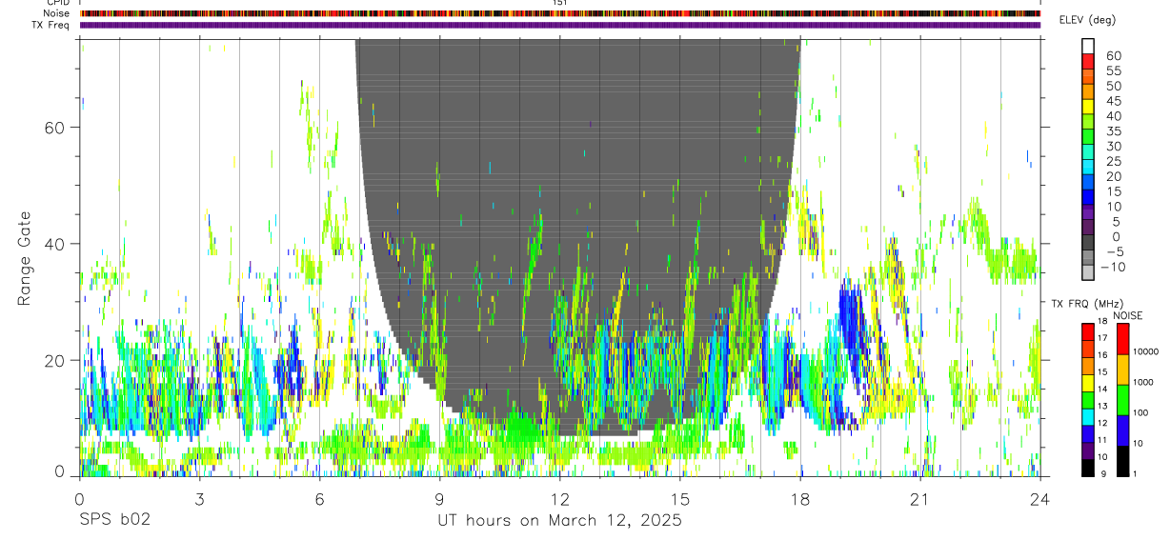This screenshot has height=540, width=1170.
Task: Click the white top swatch of ELEV colorbar
Action: (x=1088, y=46)
